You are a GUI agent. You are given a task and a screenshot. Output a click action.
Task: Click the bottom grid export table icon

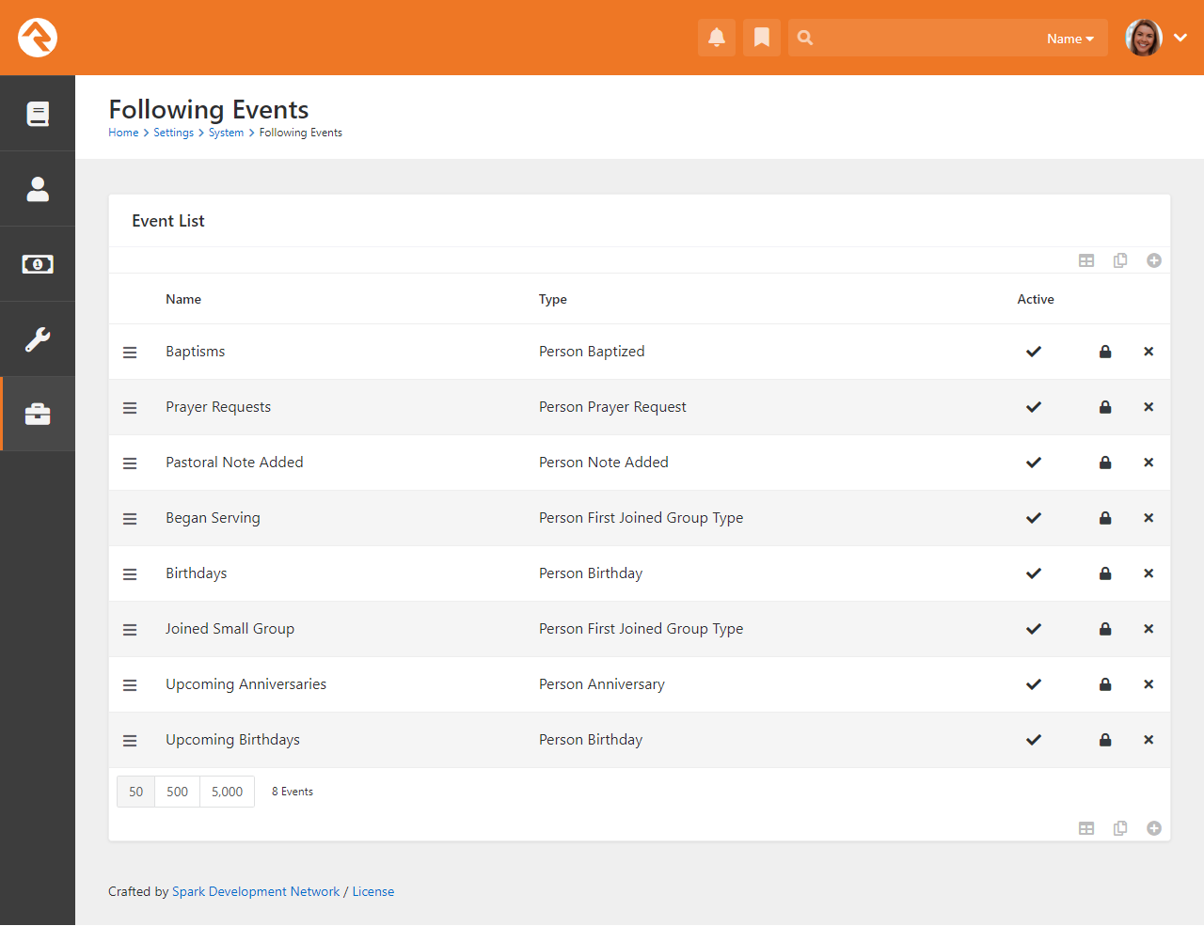[1086, 828]
